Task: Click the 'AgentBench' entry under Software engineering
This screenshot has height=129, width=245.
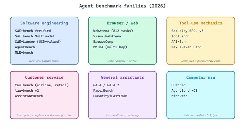Action: pyautogui.click(x=25, y=47)
